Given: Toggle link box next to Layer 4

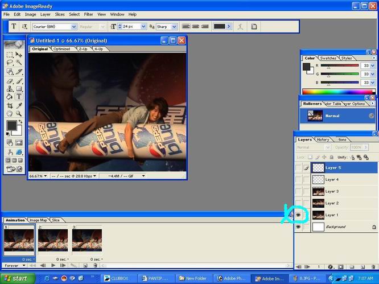Looking at the screenshot, I should coord(306,179).
